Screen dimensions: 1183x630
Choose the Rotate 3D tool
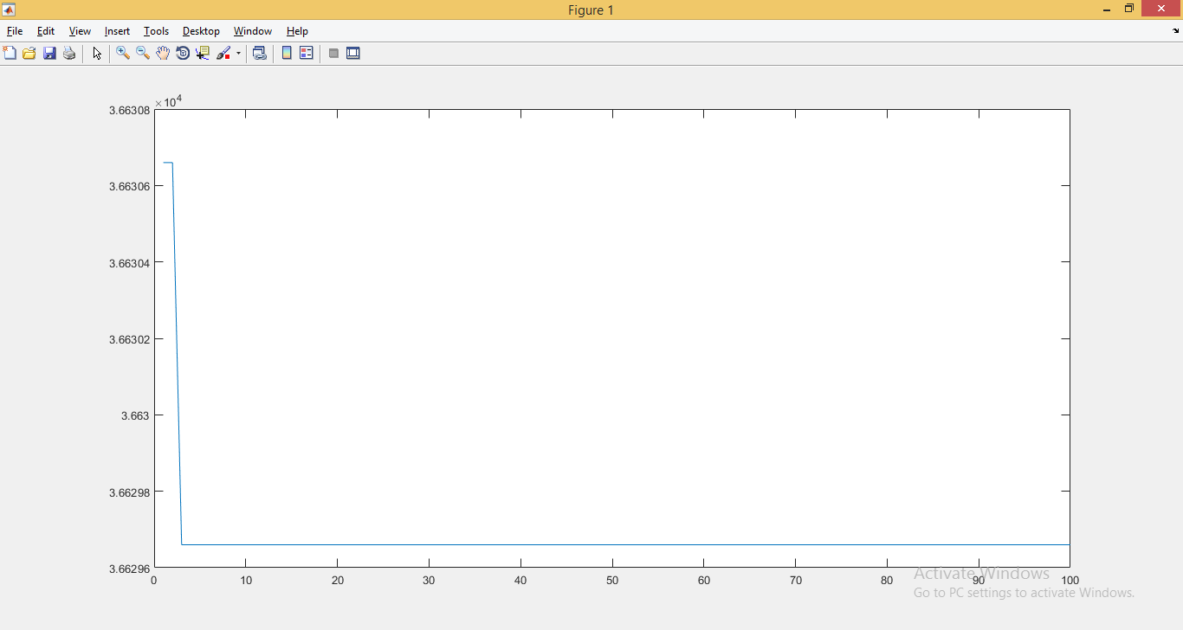(x=183, y=53)
